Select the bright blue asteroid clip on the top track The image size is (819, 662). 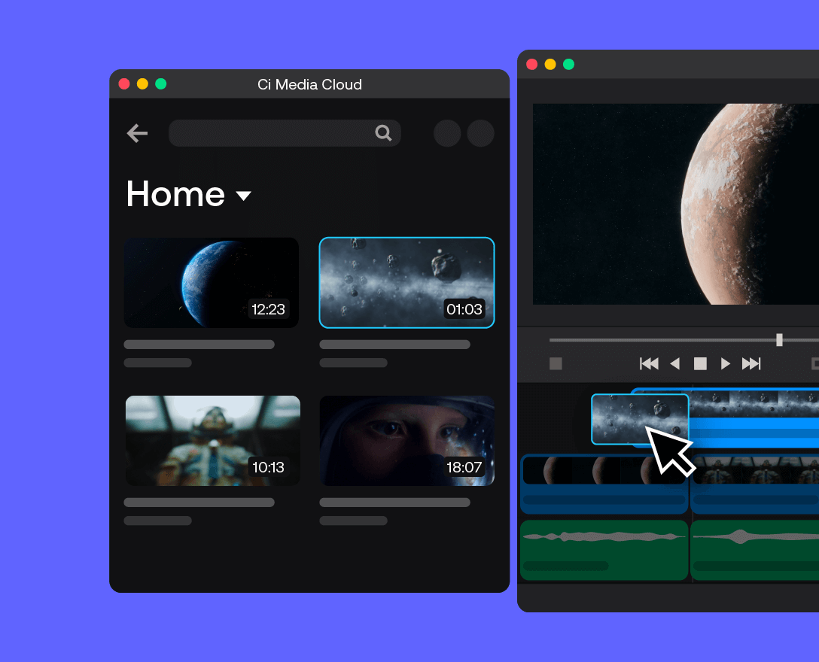point(755,418)
